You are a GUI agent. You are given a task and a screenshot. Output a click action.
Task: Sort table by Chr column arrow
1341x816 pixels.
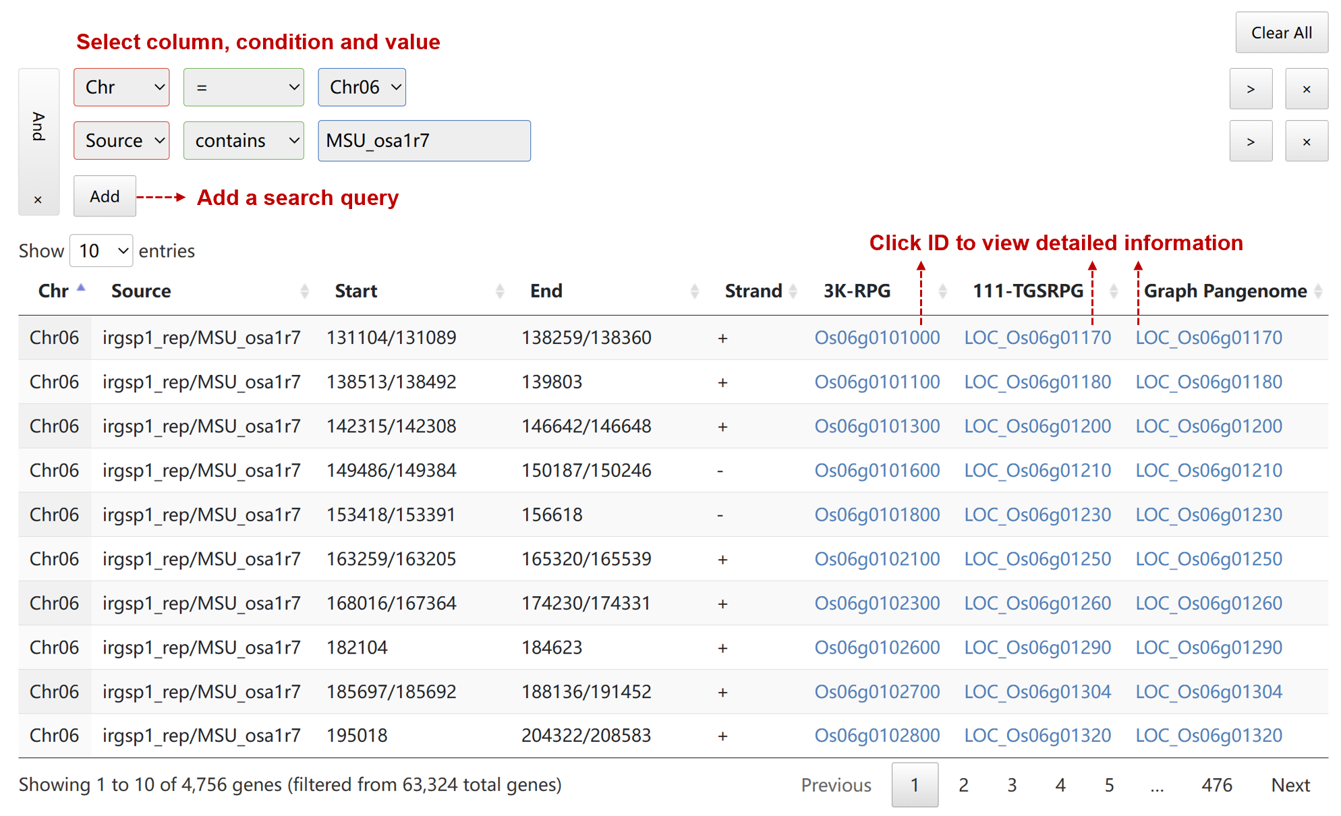(x=81, y=289)
